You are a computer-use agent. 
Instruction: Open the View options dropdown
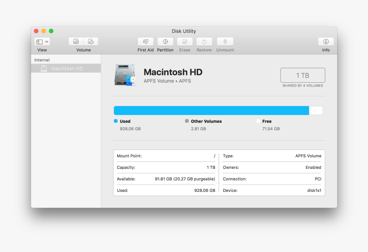click(x=42, y=41)
